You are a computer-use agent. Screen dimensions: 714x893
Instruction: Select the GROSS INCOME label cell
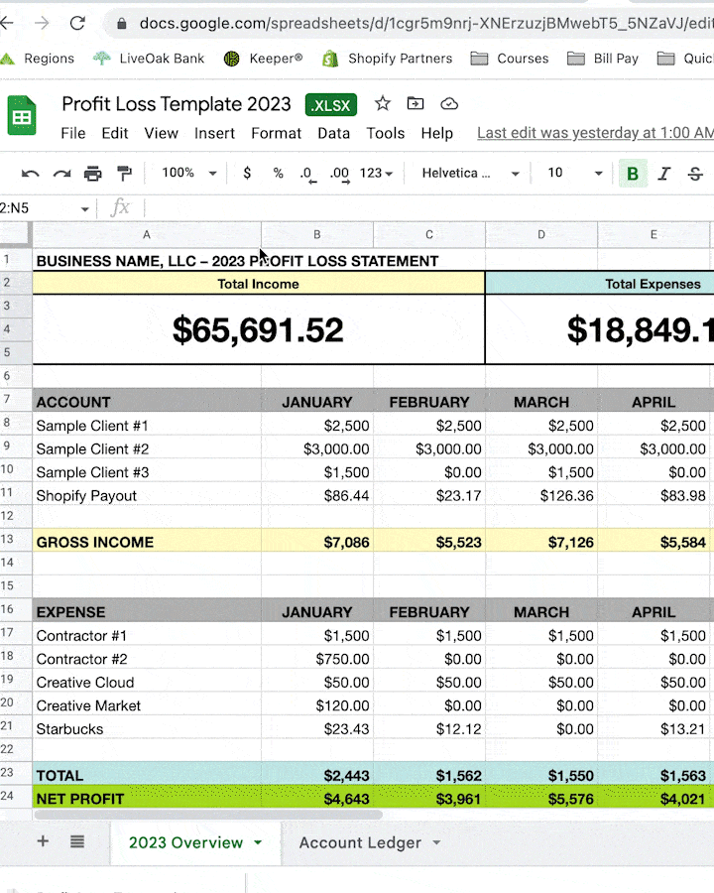click(x=147, y=542)
